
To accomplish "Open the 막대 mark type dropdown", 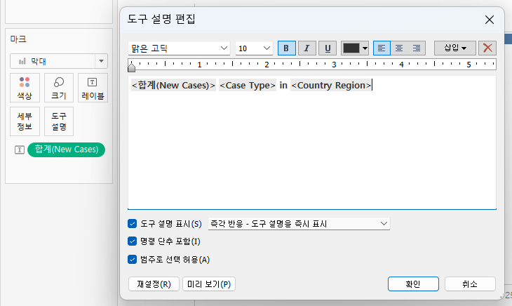I will pos(59,61).
